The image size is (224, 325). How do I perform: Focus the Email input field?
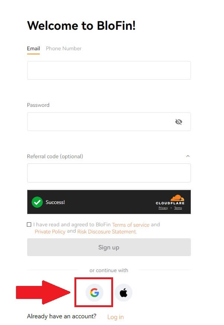[109, 70]
